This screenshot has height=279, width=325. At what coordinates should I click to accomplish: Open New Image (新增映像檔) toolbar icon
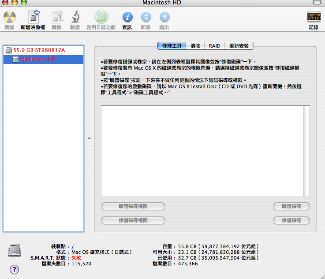click(x=33, y=17)
